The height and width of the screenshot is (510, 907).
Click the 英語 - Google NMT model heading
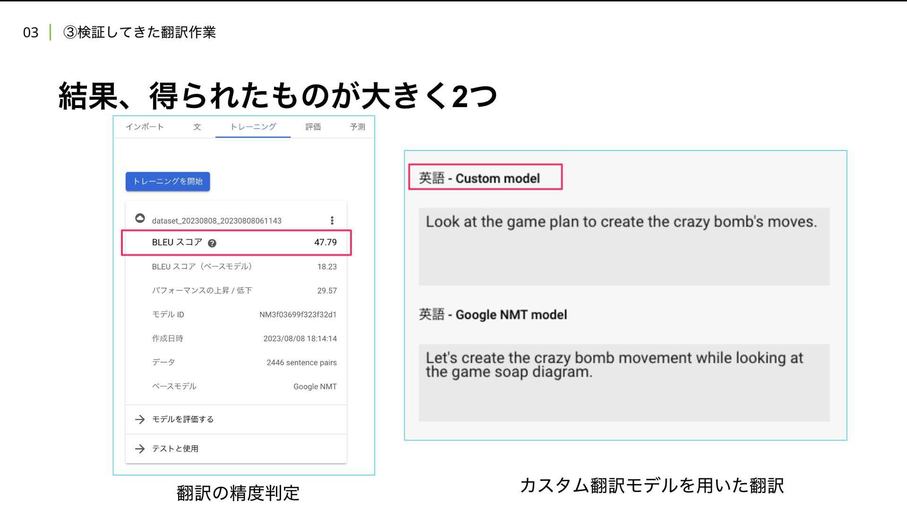click(x=493, y=315)
